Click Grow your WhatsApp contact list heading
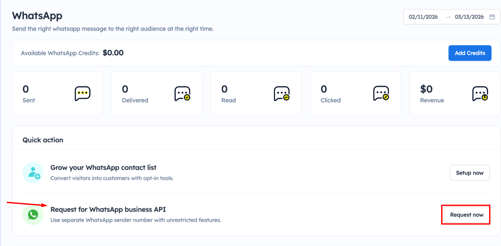This screenshot has width=501, height=246. click(103, 168)
